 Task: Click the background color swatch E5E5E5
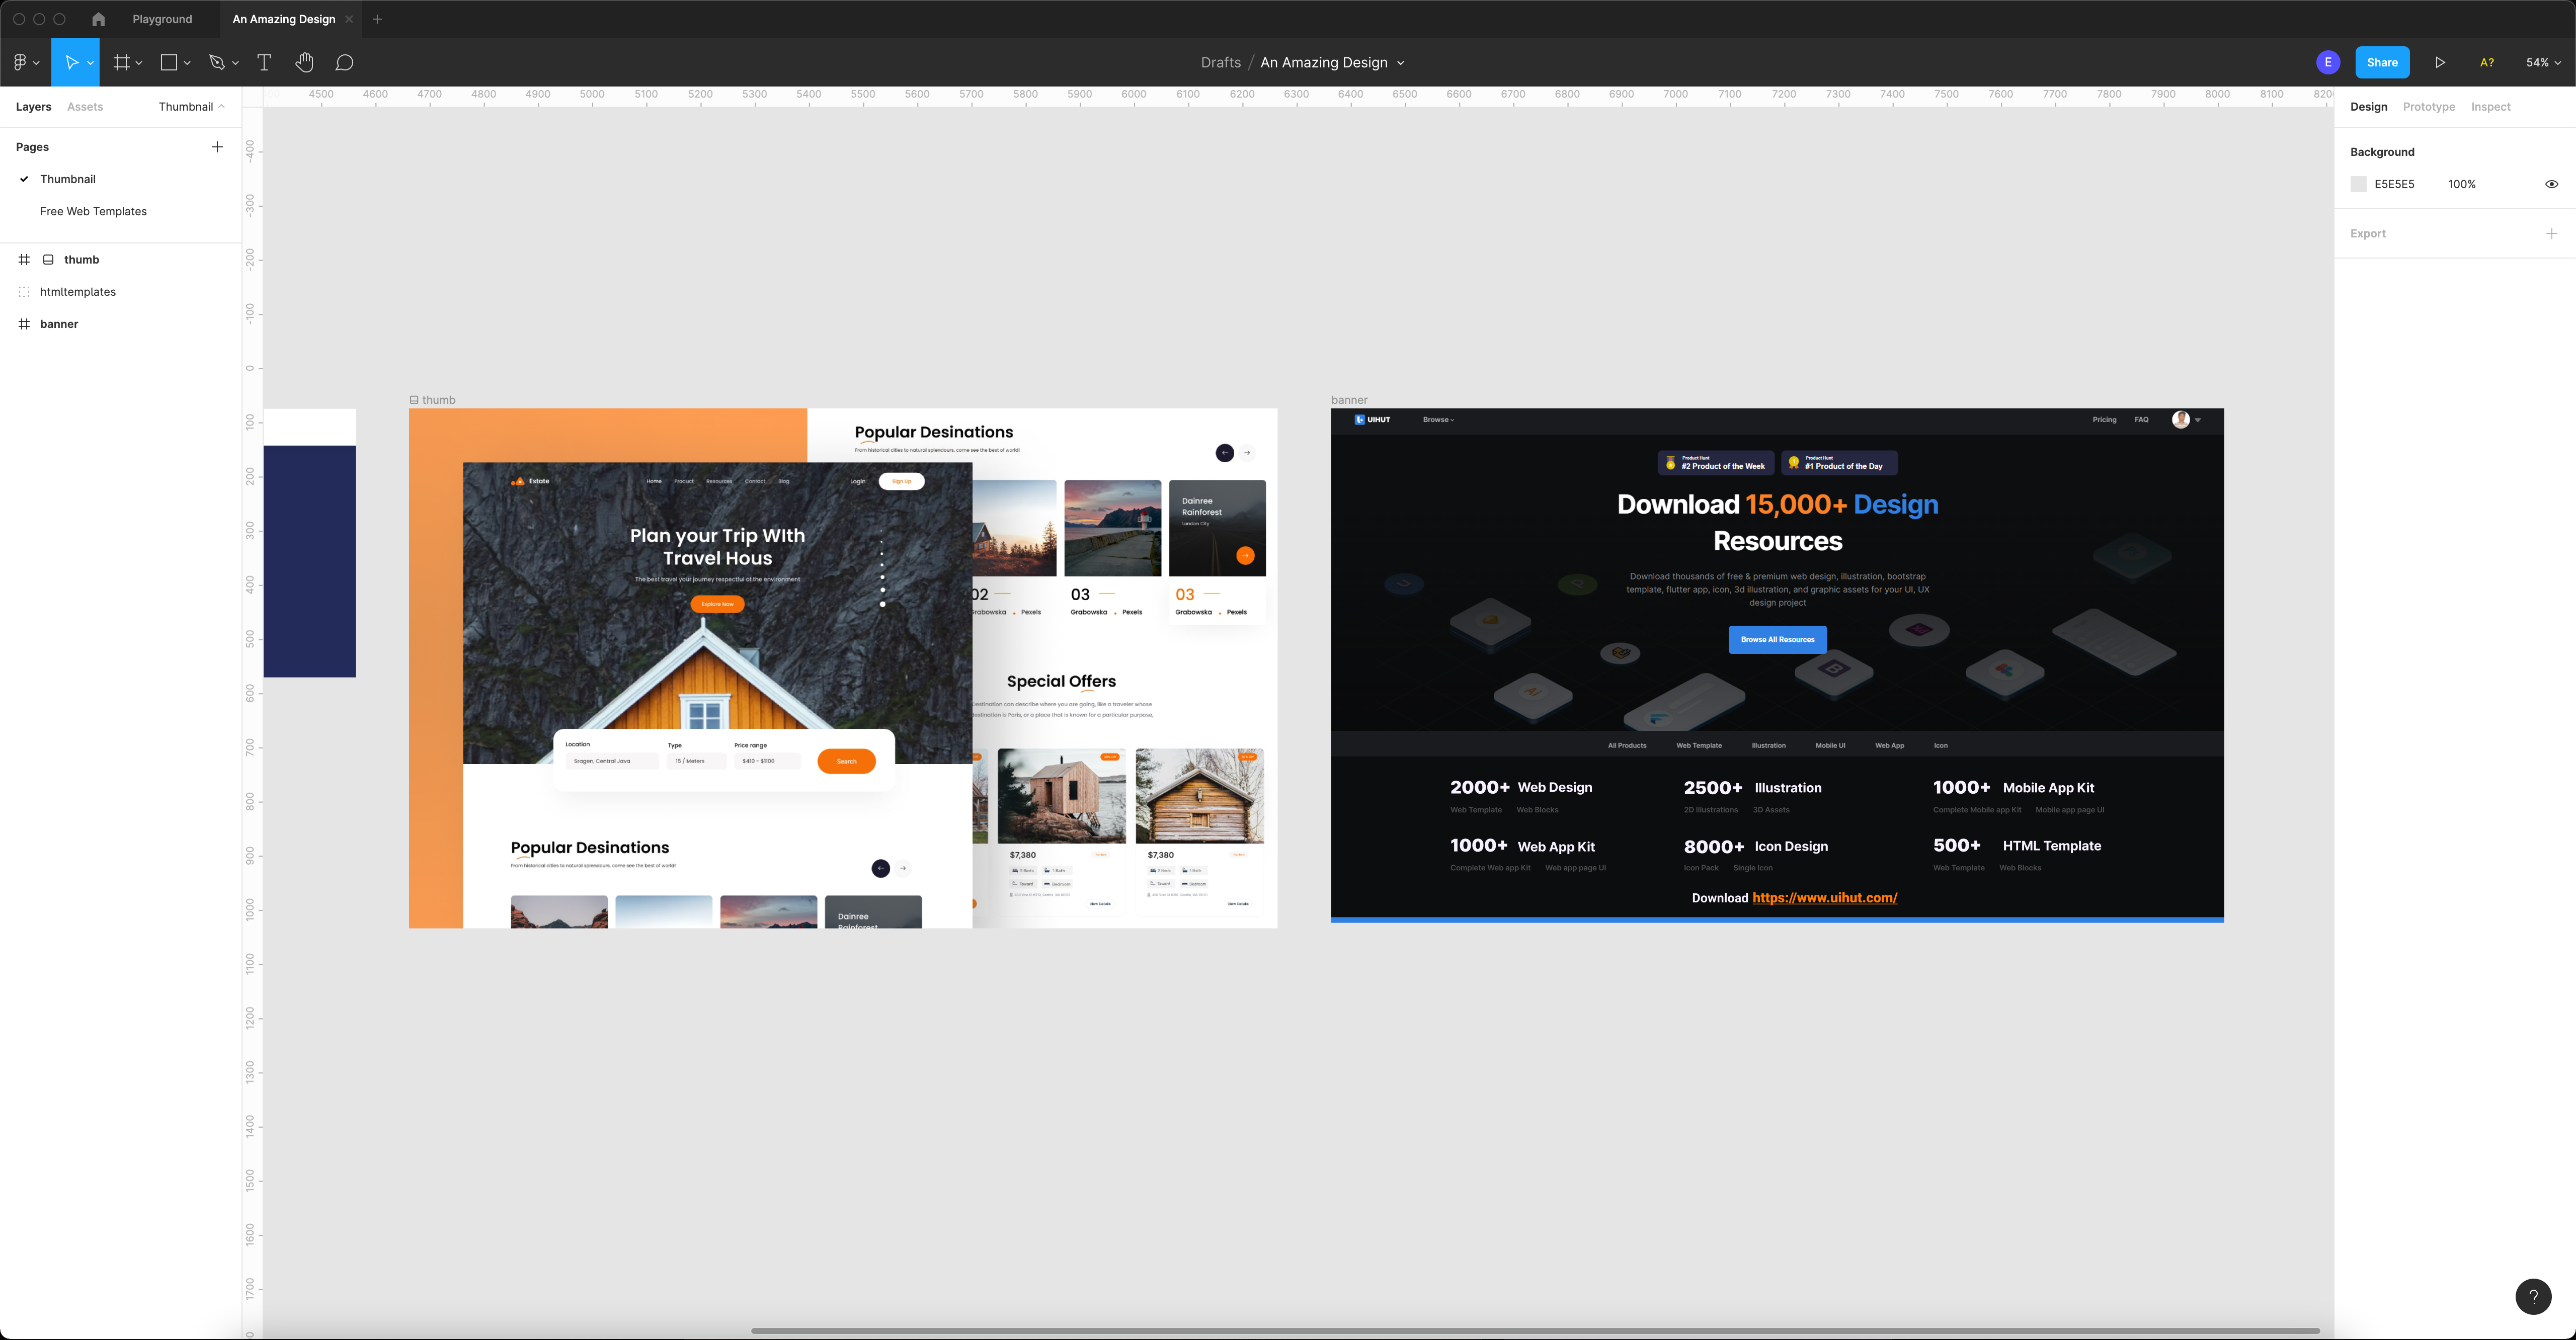click(2358, 184)
